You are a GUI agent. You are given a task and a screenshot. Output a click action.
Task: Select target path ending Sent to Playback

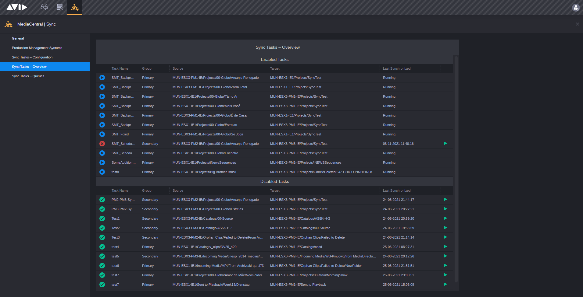(298, 285)
